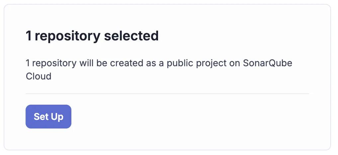Select the '1 repository selected' heading
Image resolution: width=338 pixels, height=155 pixels.
click(x=92, y=36)
